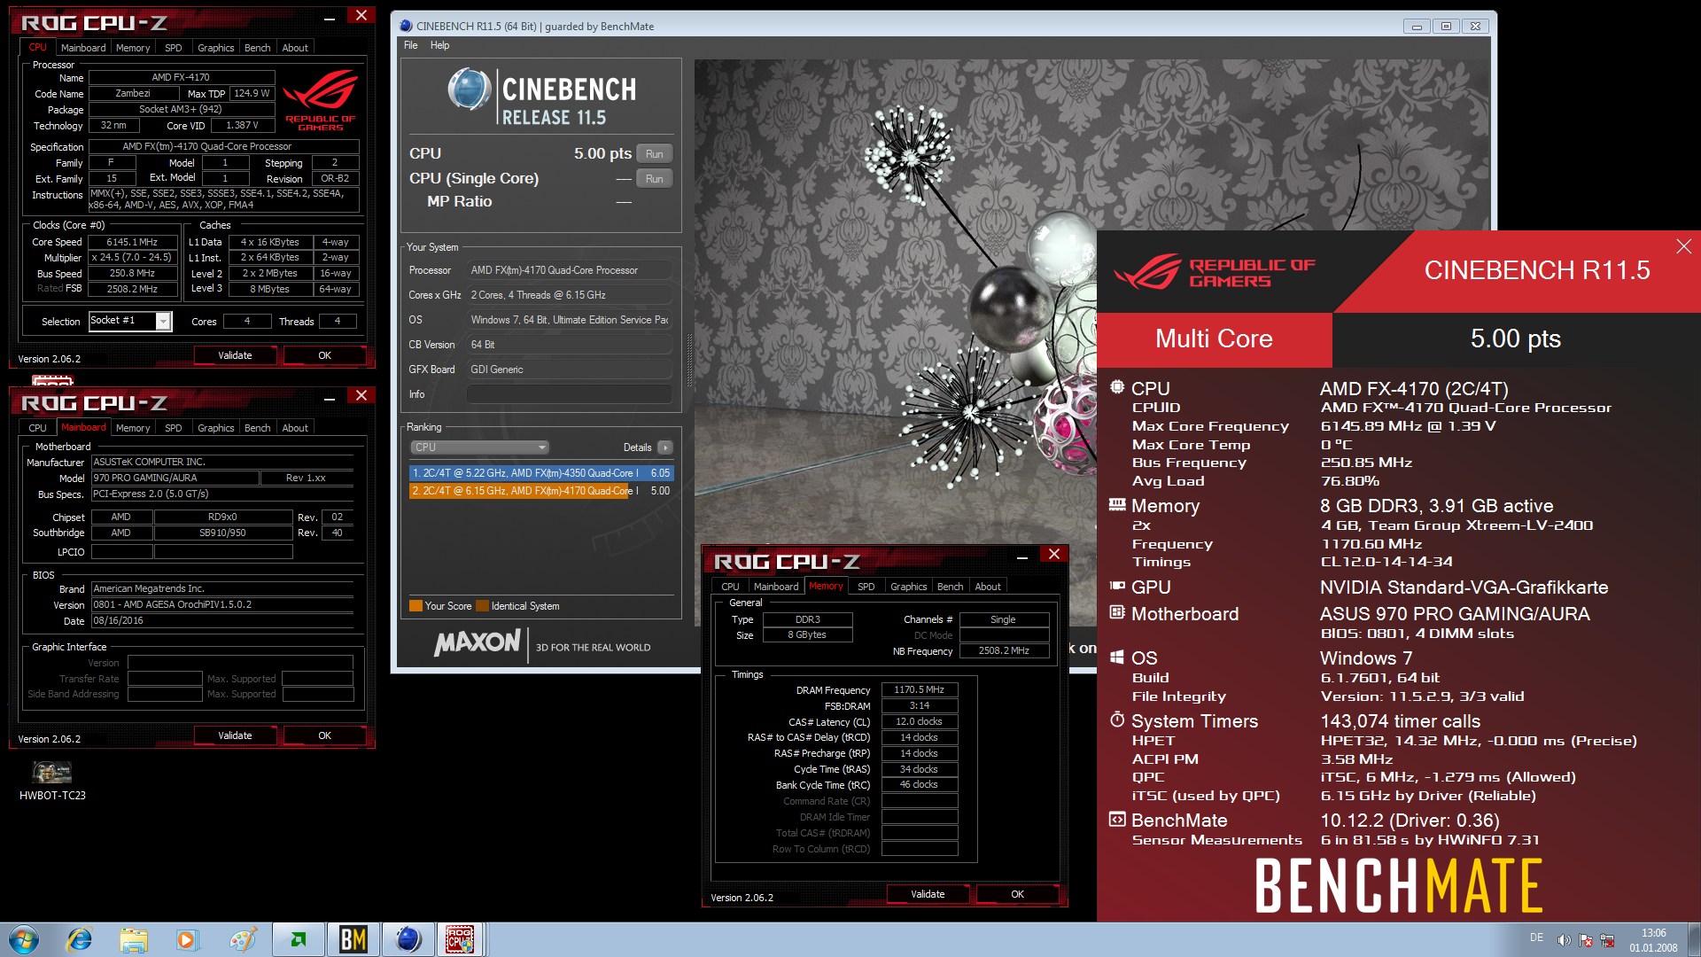Click the ranking Details arrow button
This screenshot has height=957, width=1701.
[x=665, y=447]
